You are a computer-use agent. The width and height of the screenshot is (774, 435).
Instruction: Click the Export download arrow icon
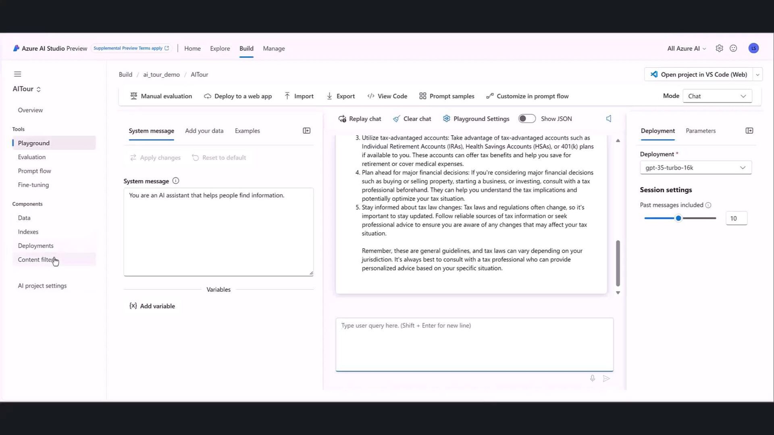[329, 96]
